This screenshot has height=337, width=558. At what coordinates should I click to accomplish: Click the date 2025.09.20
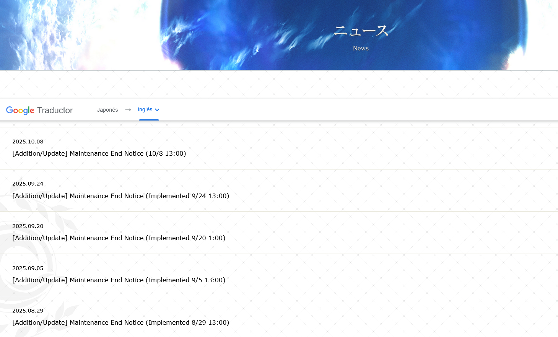pos(28,226)
